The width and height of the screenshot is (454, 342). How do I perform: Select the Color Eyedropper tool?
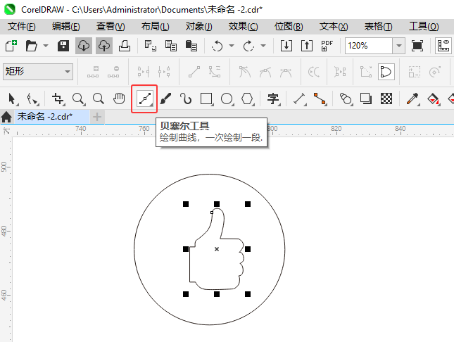(412, 99)
